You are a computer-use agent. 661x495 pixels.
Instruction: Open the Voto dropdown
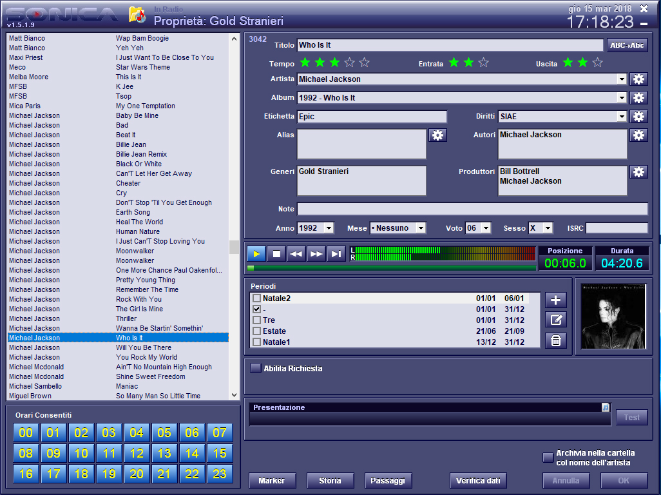pos(486,228)
